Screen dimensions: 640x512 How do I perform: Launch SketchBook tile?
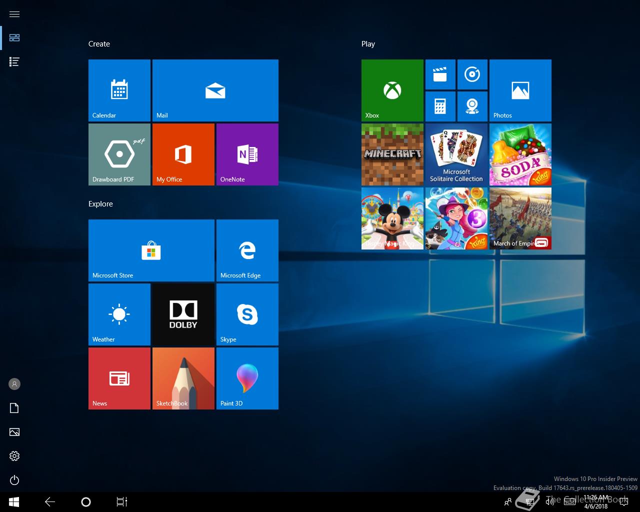click(183, 378)
